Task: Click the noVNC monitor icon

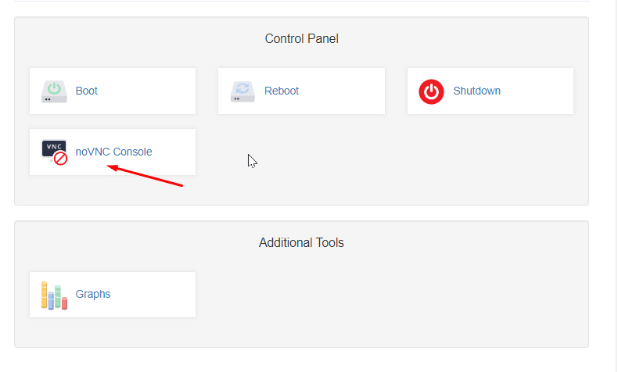Action: tap(52, 148)
